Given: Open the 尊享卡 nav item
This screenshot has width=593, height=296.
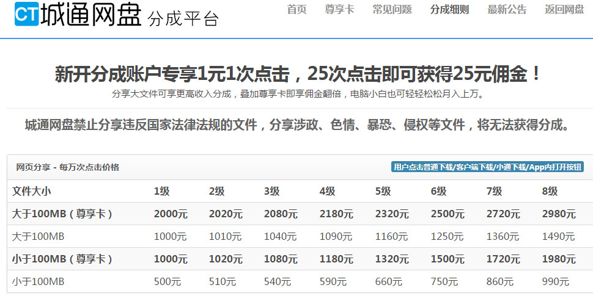Looking at the screenshot, I should pos(339,9).
